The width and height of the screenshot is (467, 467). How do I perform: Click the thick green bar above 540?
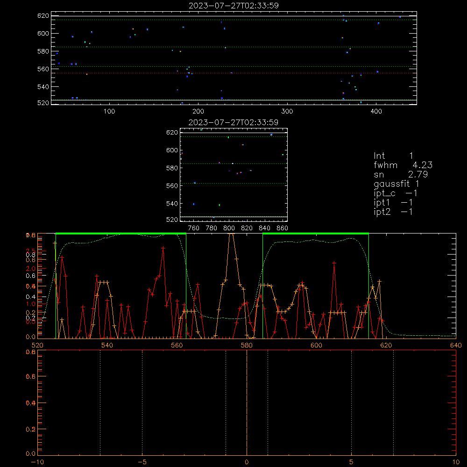click(x=121, y=234)
